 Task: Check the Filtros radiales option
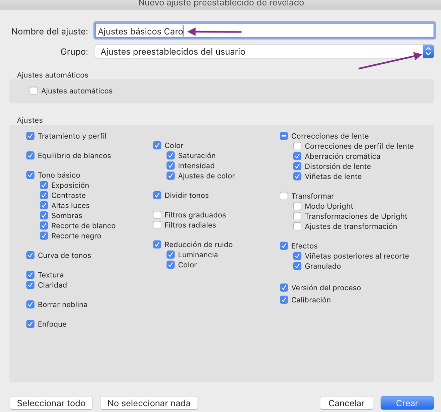pos(157,225)
